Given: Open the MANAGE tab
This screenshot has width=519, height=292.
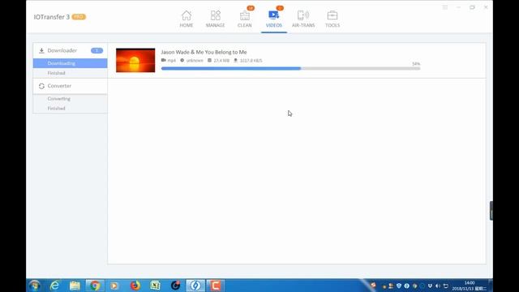Looking at the screenshot, I should pyautogui.click(x=216, y=19).
